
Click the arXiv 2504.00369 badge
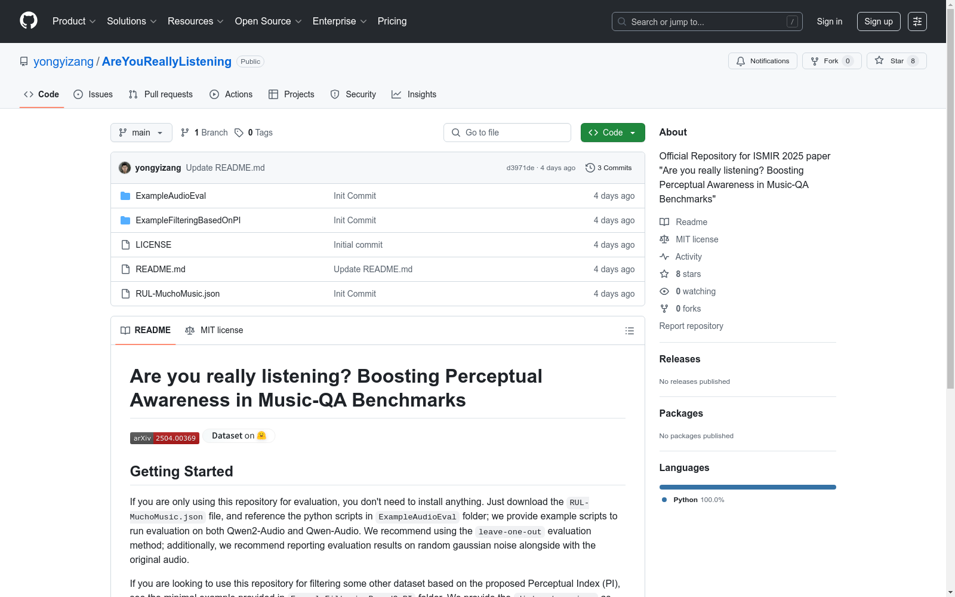165,438
